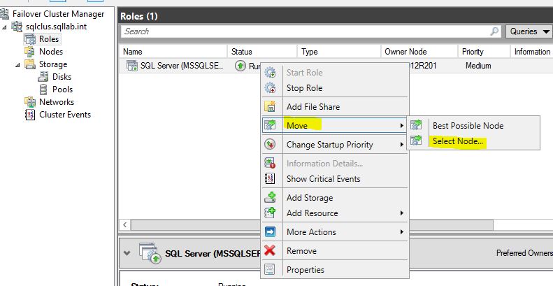The height and width of the screenshot is (286, 553).
Task: Collapse the Storage tree node
Action: click(x=17, y=64)
